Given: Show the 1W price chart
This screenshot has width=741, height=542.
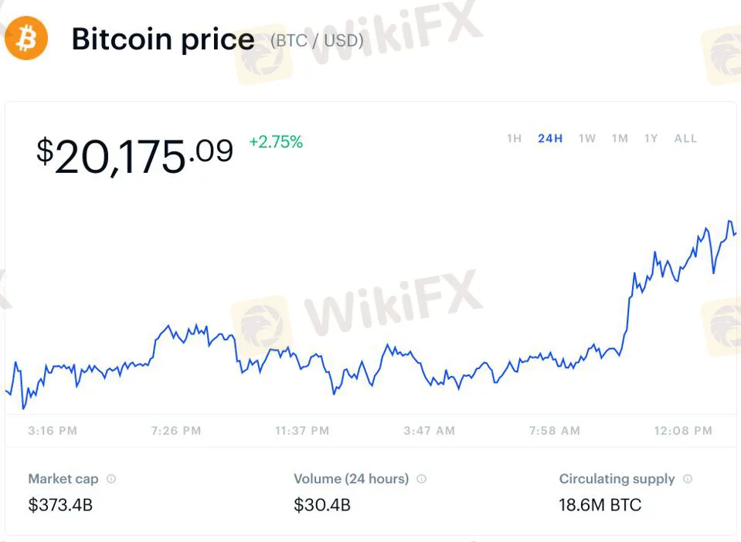Looking at the screenshot, I should [587, 139].
